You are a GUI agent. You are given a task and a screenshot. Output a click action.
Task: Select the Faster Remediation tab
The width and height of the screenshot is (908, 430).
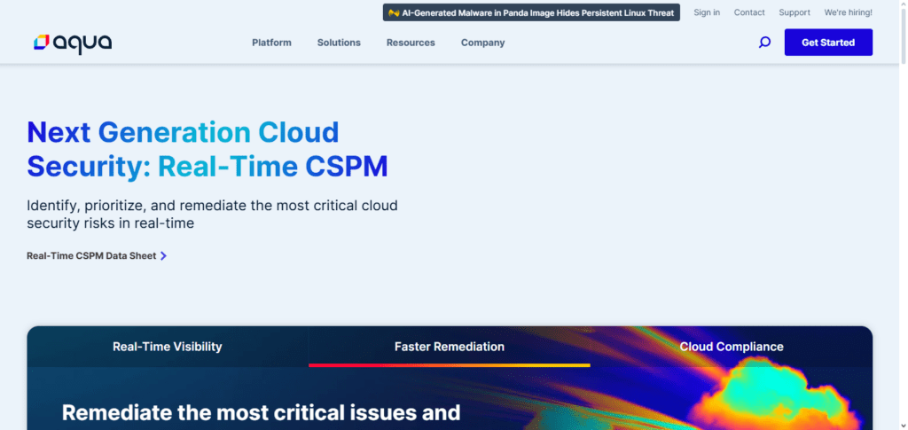click(450, 347)
